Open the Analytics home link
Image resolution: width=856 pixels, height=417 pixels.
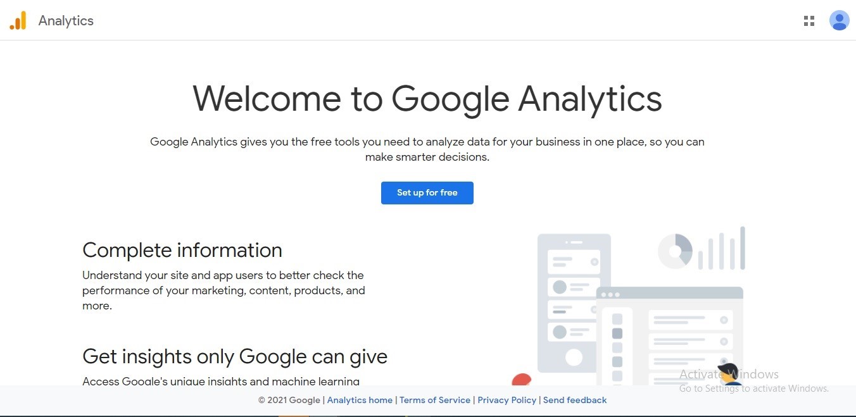tap(360, 400)
